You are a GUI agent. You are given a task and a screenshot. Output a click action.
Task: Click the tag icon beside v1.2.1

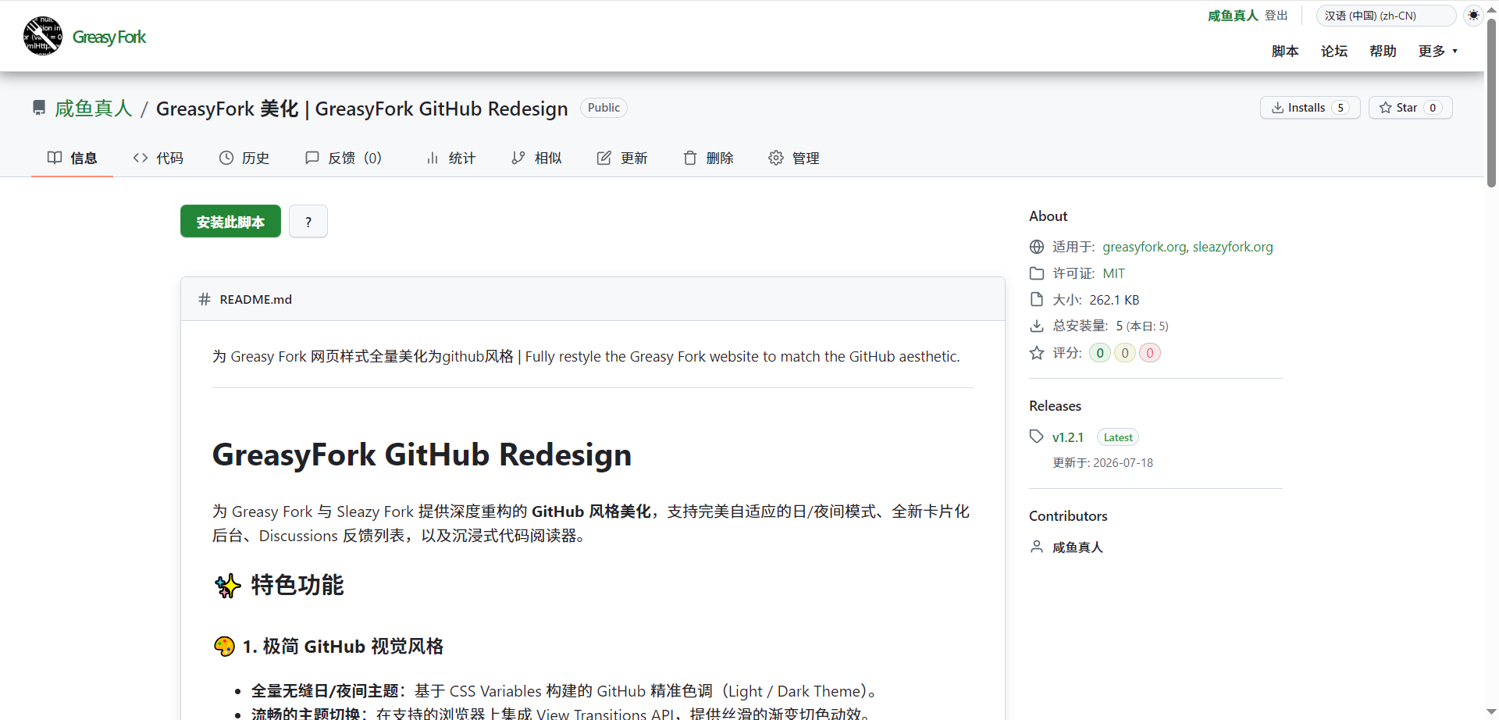point(1037,437)
